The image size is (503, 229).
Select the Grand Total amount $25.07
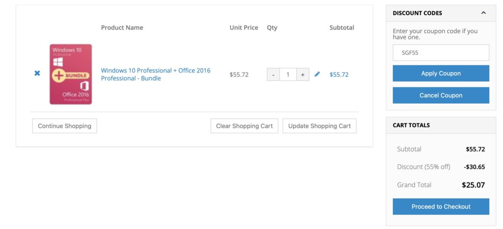tap(473, 185)
